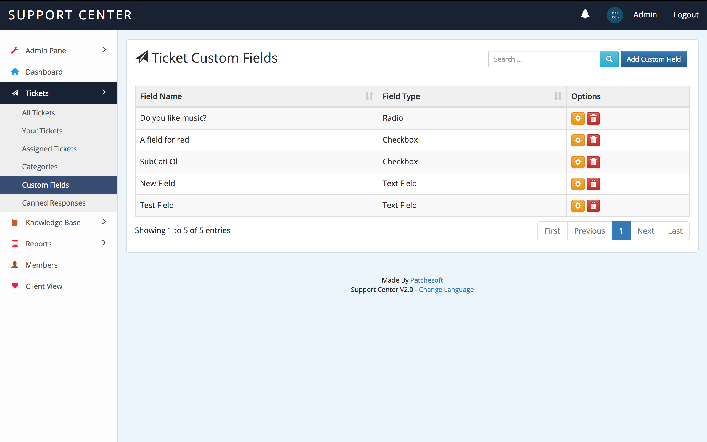707x442 pixels.
Task: Click the trash icon for Test Field
Action: [593, 206]
